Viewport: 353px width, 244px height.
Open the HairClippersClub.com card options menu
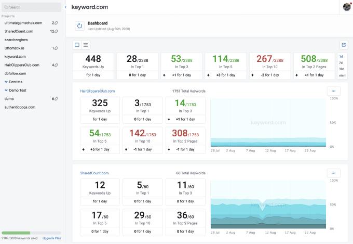point(333,91)
